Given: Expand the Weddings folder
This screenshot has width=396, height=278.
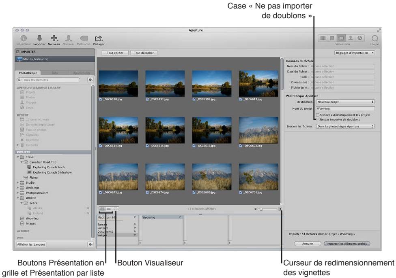Looking at the screenshot, I should [x=18, y=188].
